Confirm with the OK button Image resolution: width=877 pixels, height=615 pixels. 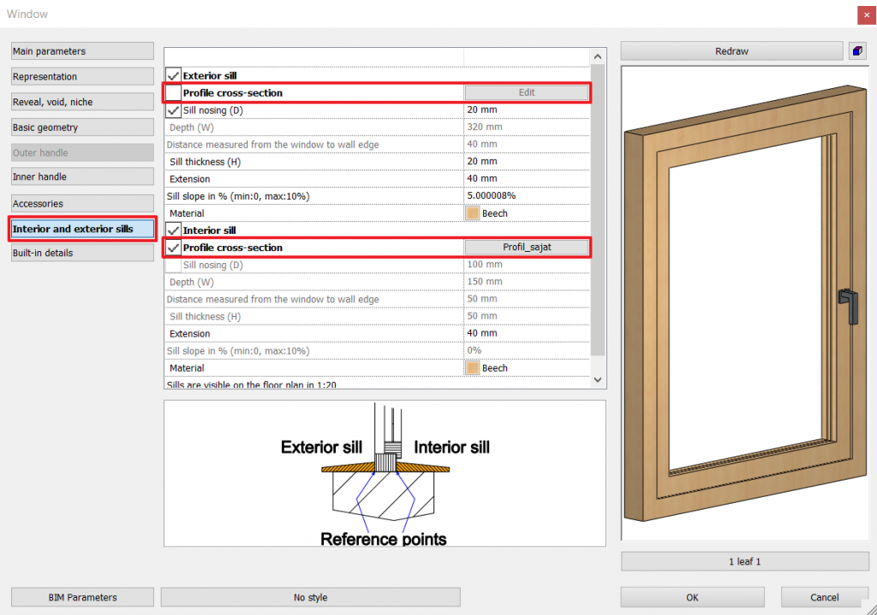click(692, 597)
